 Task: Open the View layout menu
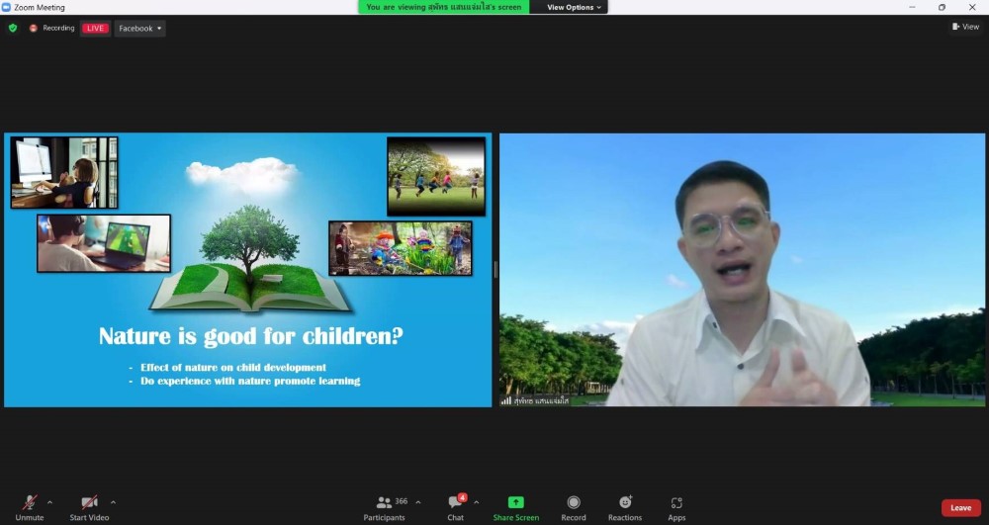tap(965, 27)
